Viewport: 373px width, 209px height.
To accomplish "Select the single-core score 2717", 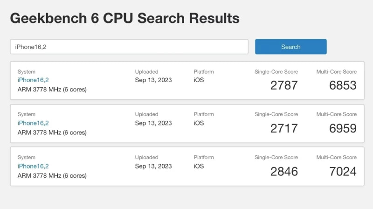I will click(x=284, y=128).
